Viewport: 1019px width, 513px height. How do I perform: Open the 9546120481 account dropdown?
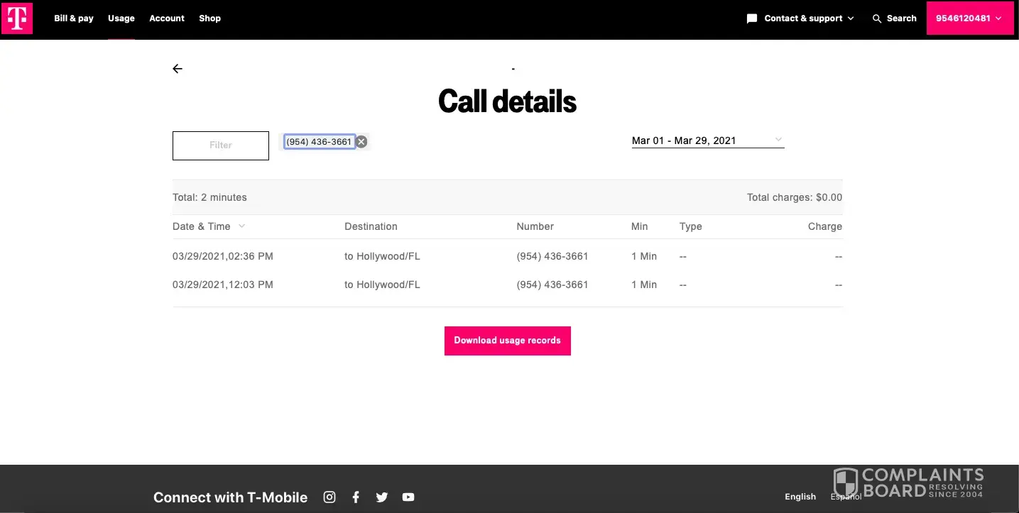[x=970, y=18]
